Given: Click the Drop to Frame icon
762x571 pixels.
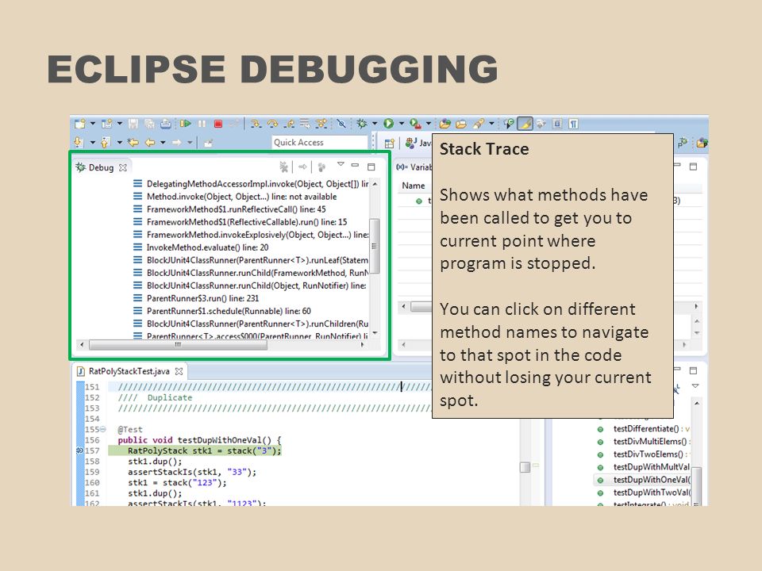Looking at the screenshot, I should pyautogui.click(x=305, y=124).
